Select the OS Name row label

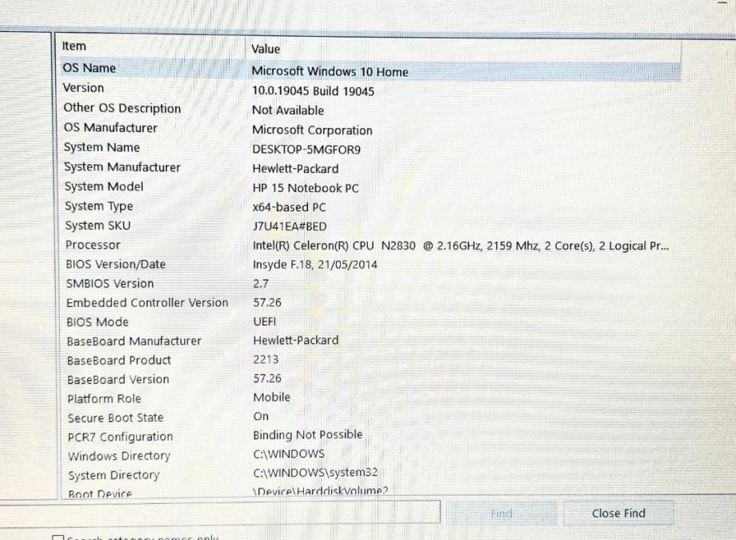[89, 68]
